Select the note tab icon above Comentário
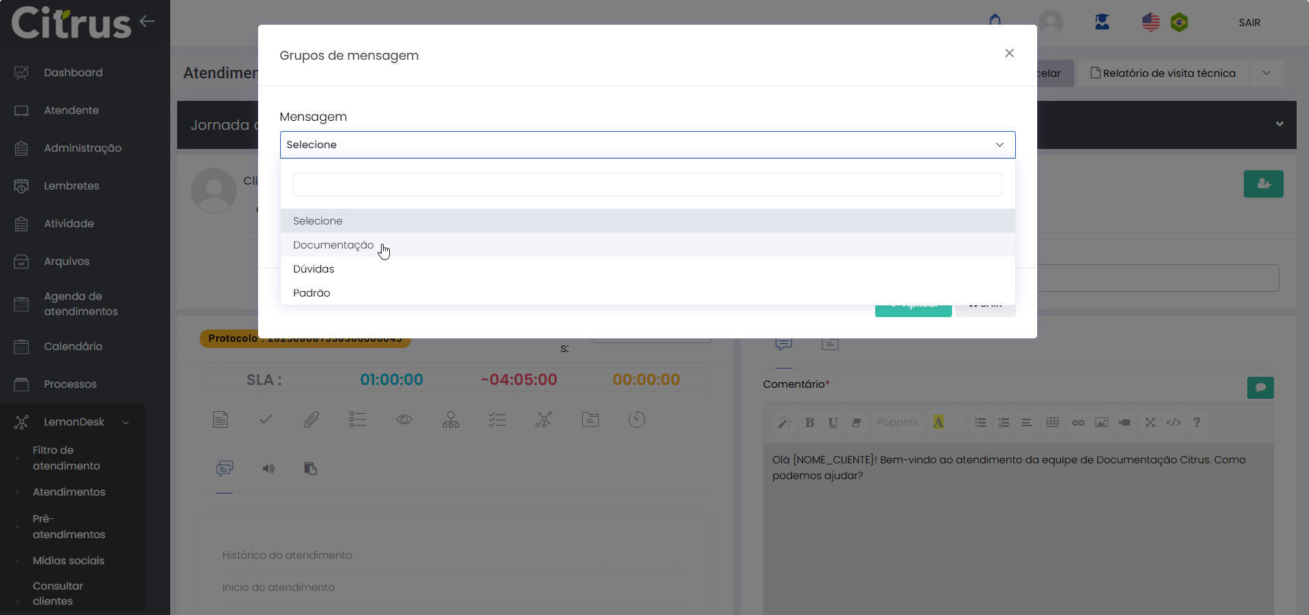 click(831, 343)
